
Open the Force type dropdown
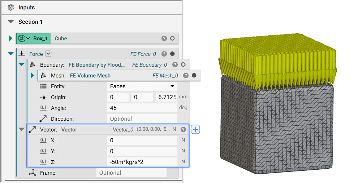click(48, 54)
